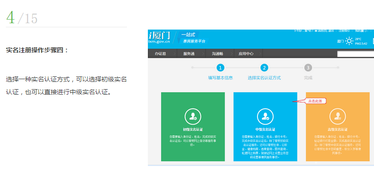
Task: Open the 服务通 navigation menu
Action: (189, 54)
